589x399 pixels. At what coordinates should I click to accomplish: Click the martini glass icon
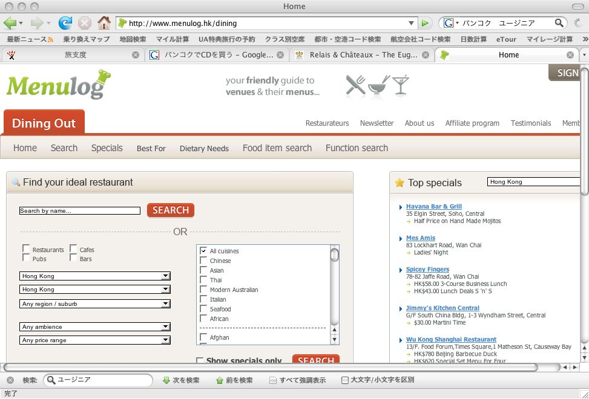(400, 85)
